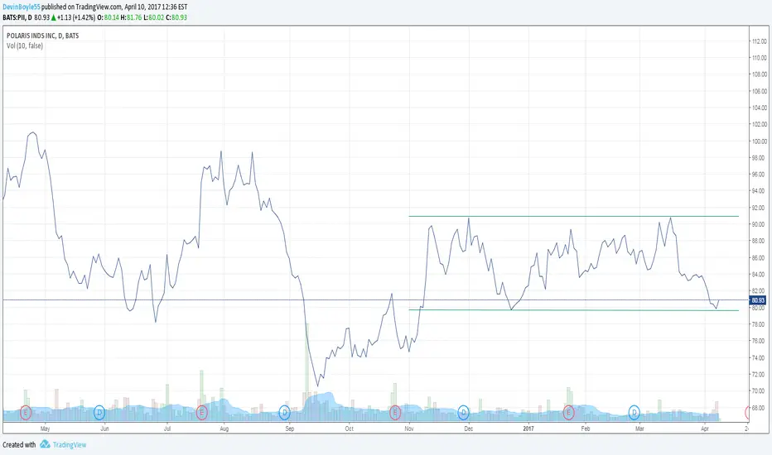Click the Created with text
Image resolution: width=772 pixels, height=455 pixels.
pyautogui.click(x=19, y=445)
